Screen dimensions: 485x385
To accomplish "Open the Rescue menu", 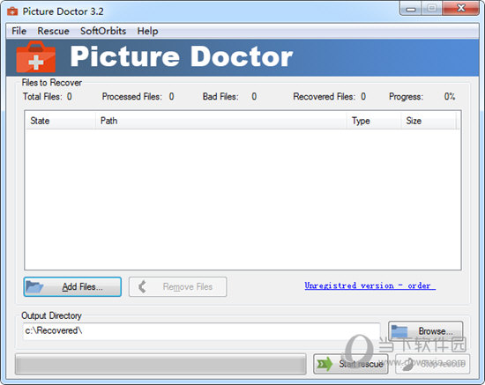I will [53, 31].
